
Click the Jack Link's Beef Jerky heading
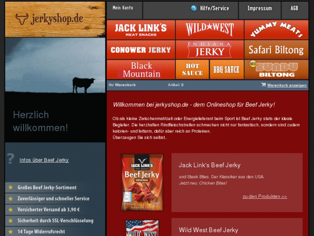click(209, 165)
